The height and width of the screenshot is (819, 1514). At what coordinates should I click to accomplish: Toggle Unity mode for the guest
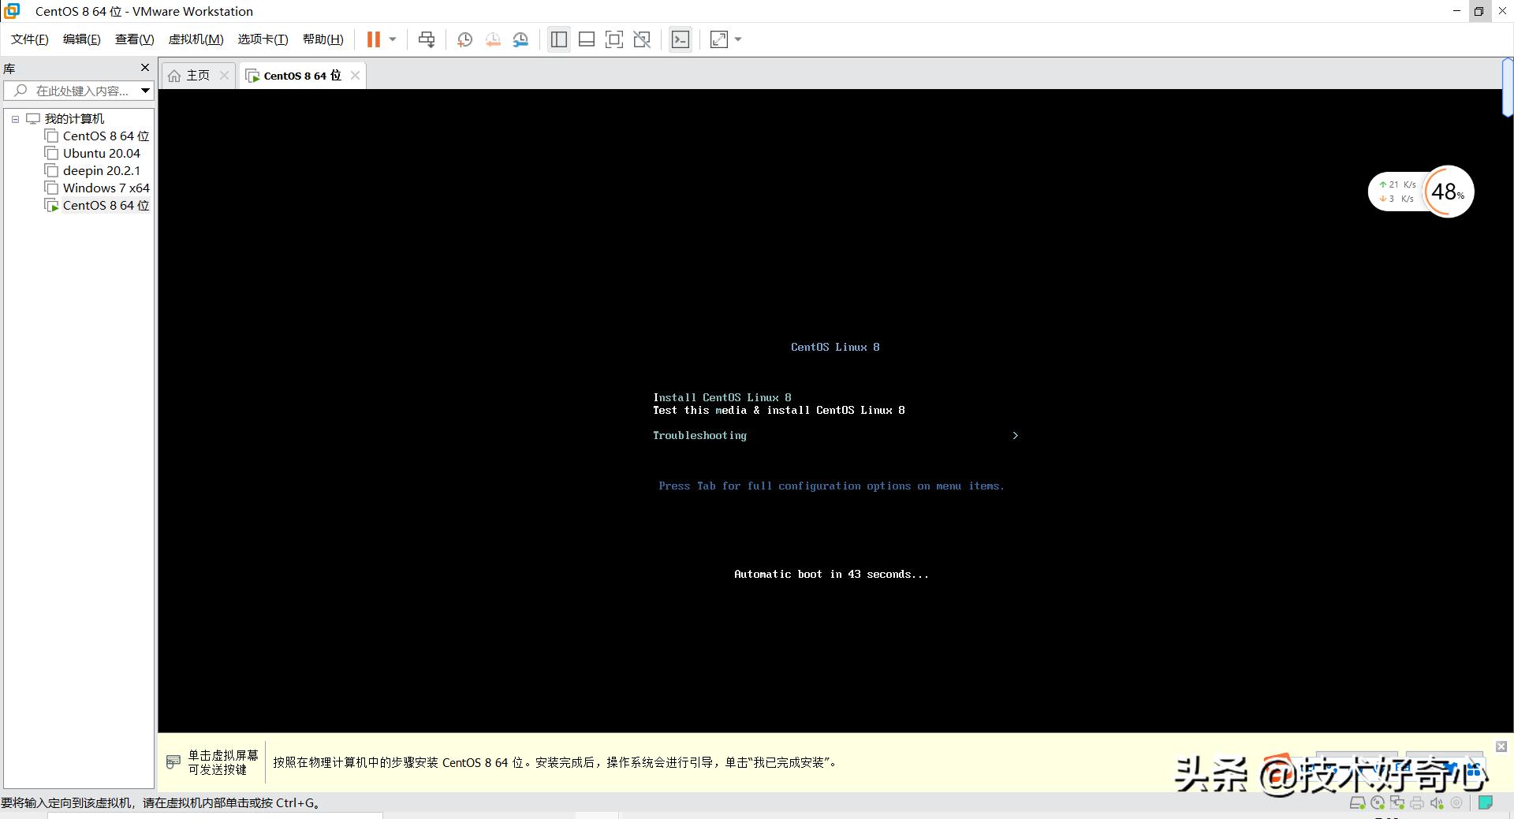(x=642, y=39)
